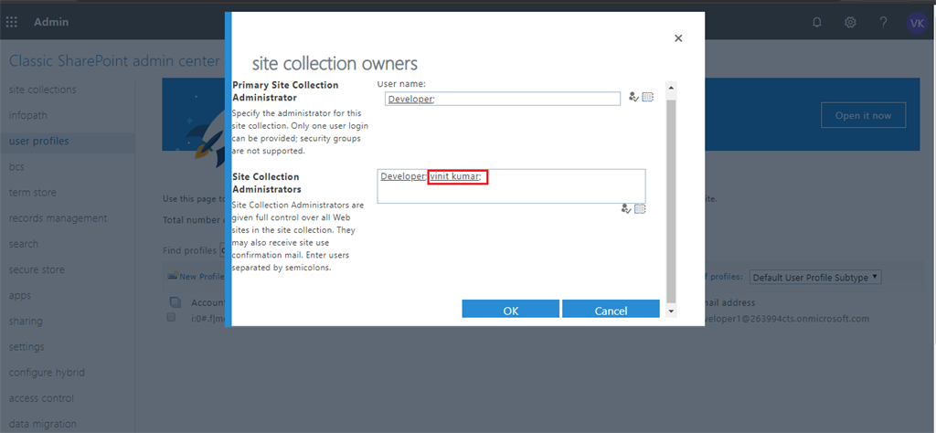
Task: Click the dialog scrollbar down arrow
Action: coord(671,312)
